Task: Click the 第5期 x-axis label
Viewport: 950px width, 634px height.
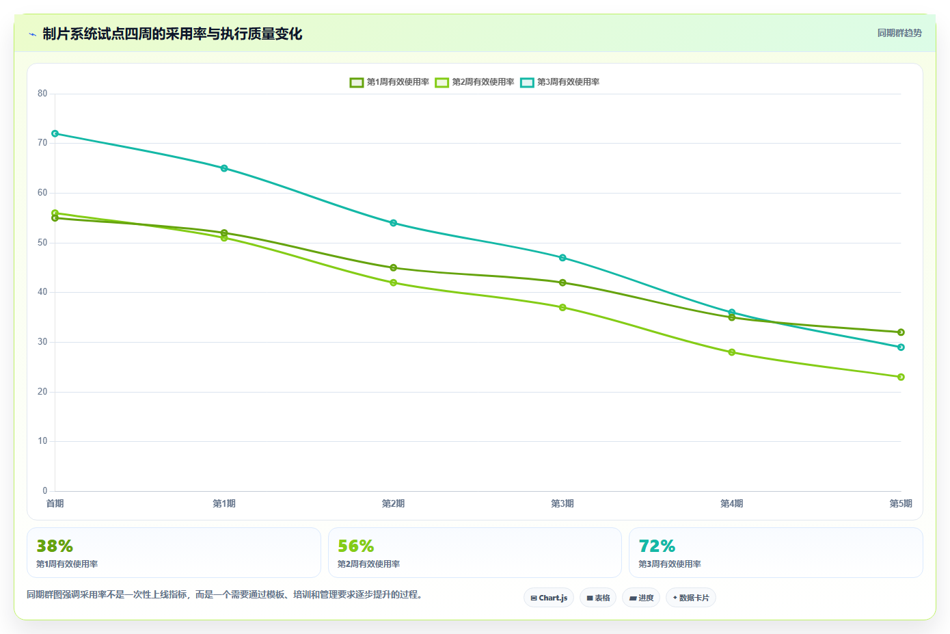Action: (901, 503)
